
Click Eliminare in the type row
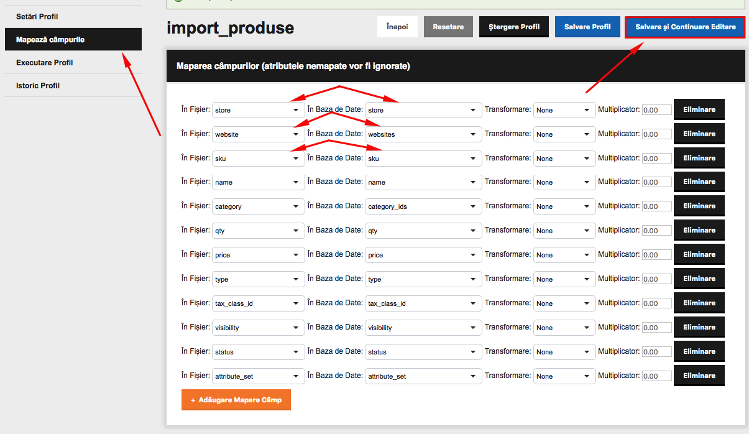pos(699,279)
